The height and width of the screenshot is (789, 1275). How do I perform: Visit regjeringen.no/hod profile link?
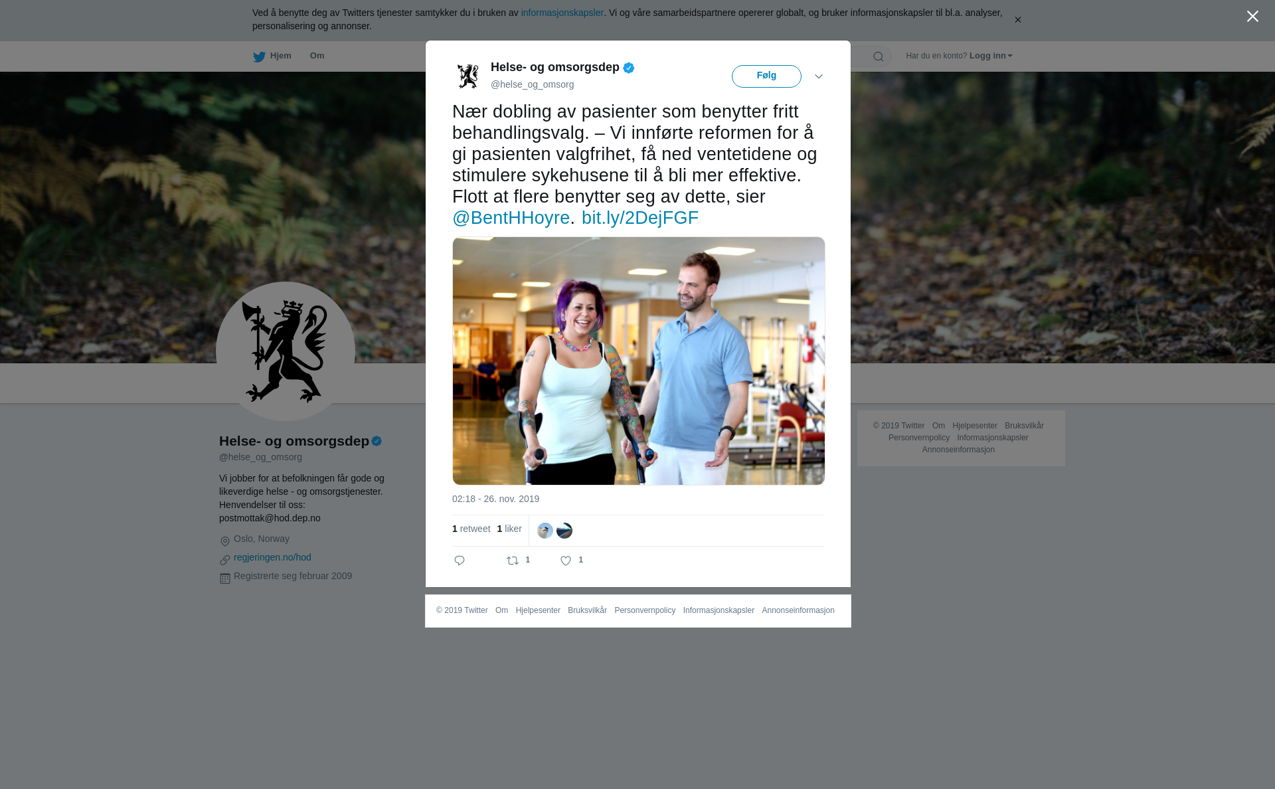pos(272,557)
